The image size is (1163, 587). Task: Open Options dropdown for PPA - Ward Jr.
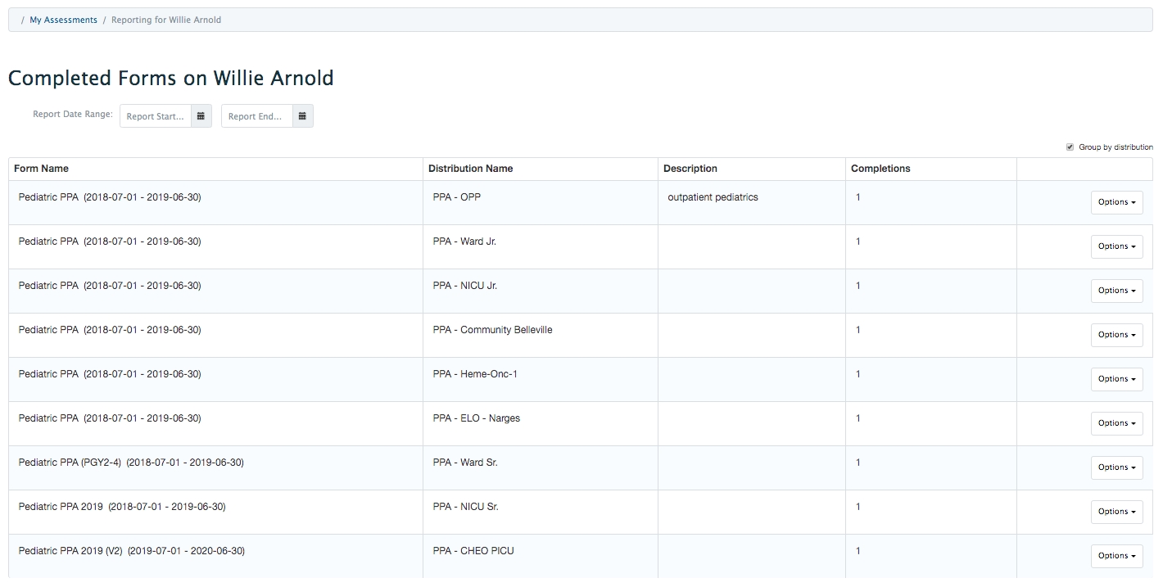click(1116, 246)
